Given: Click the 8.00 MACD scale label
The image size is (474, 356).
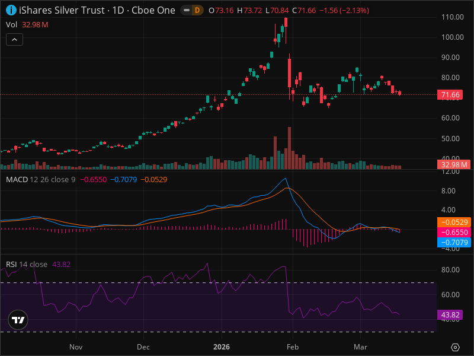Looking at the screenshot, I should (449, 190).
